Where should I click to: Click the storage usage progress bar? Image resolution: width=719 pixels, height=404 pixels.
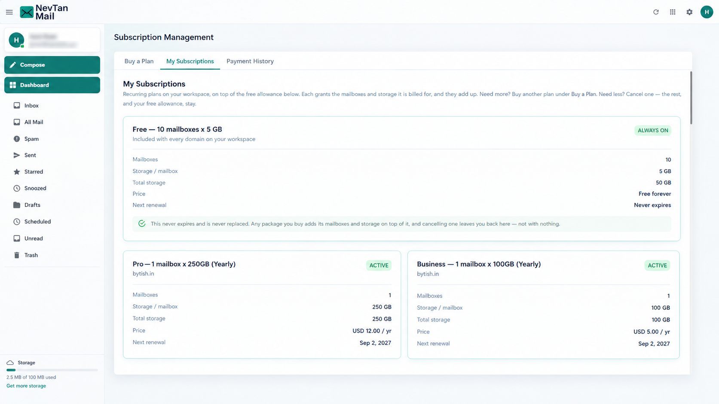52,370
